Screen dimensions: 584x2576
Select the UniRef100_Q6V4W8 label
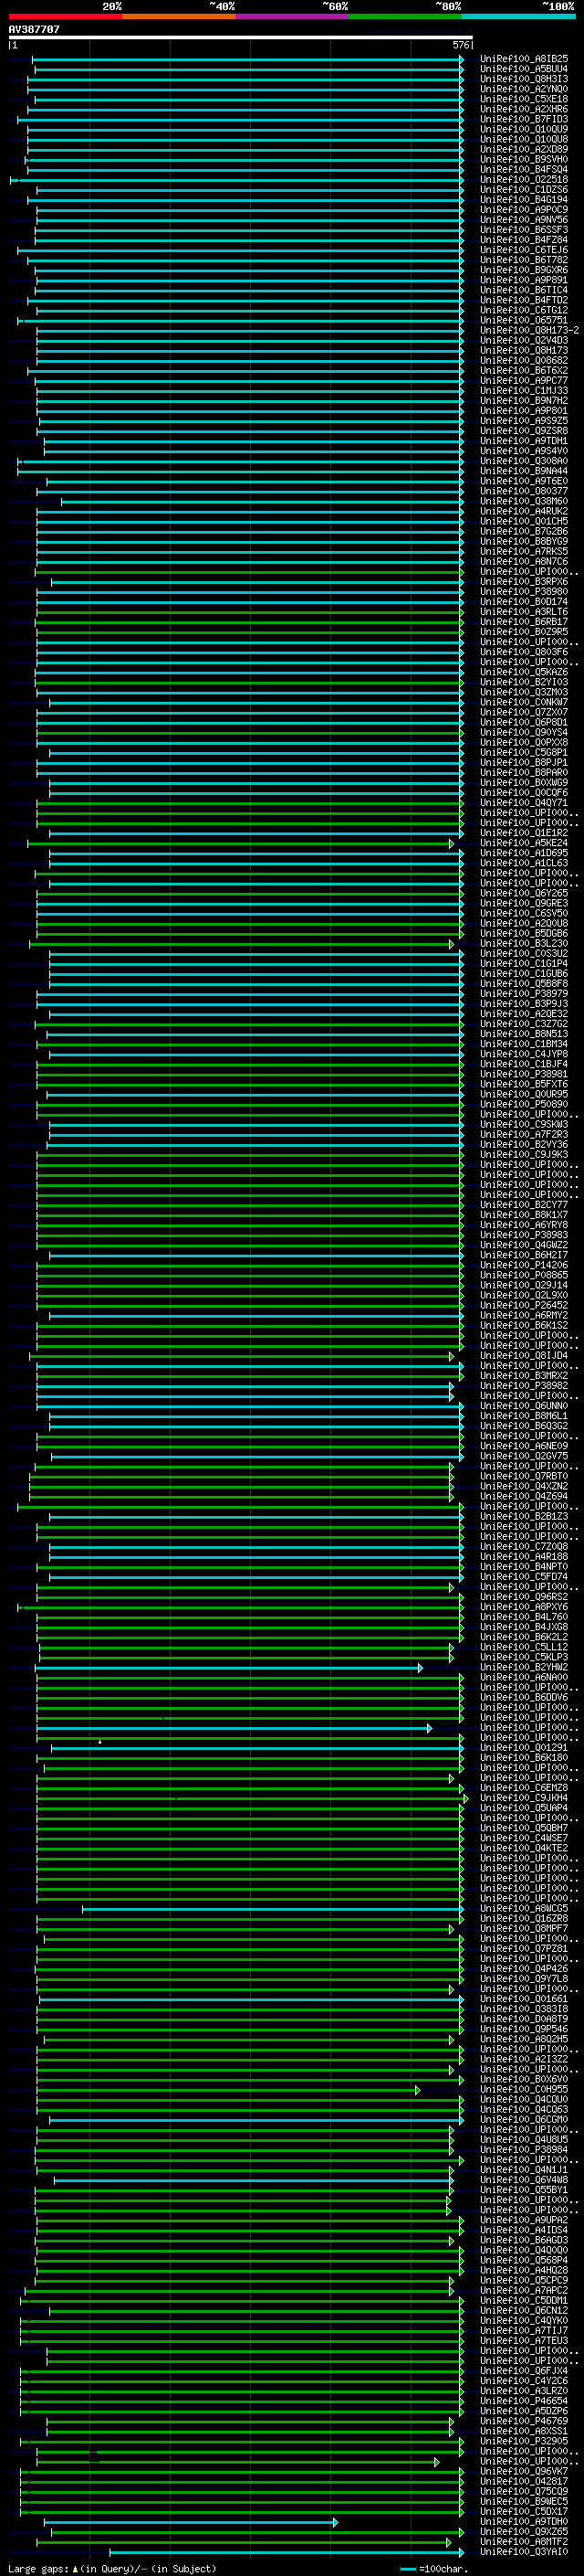[524, 2180]
